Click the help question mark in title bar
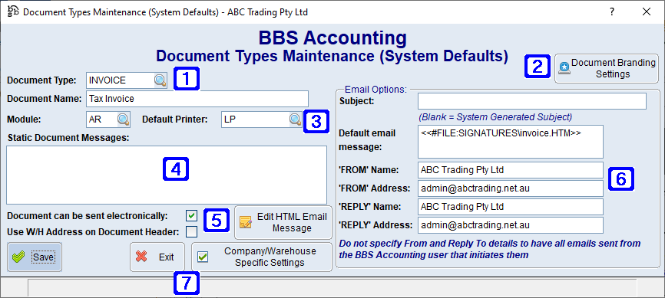The height and width of the screenshot is (298, 665). pos(612,11)
